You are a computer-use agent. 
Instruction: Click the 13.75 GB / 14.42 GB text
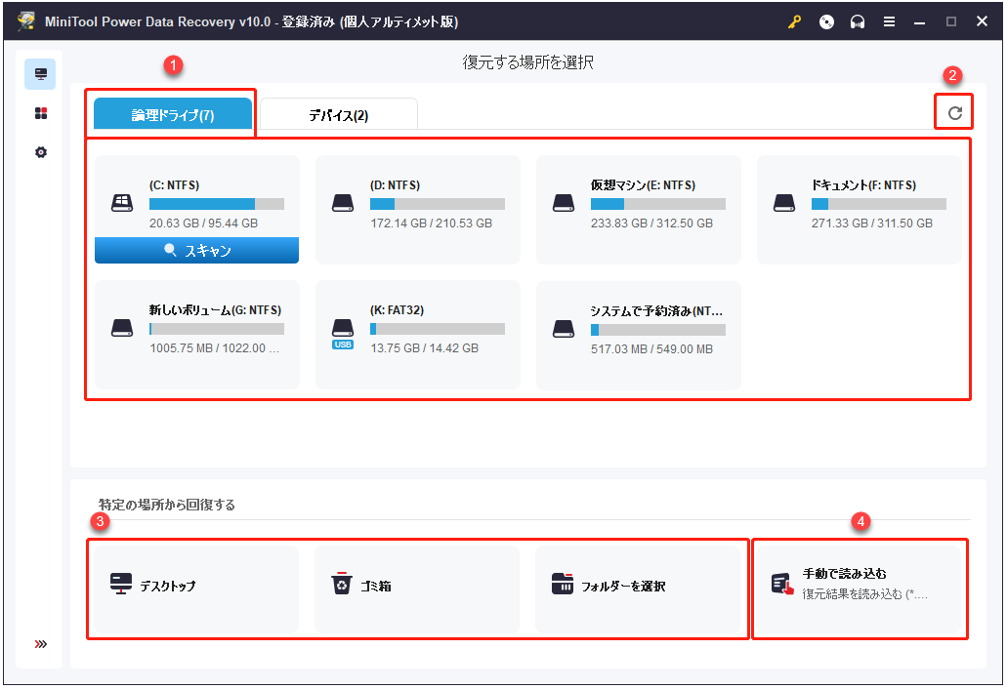[x=425, y=347]
